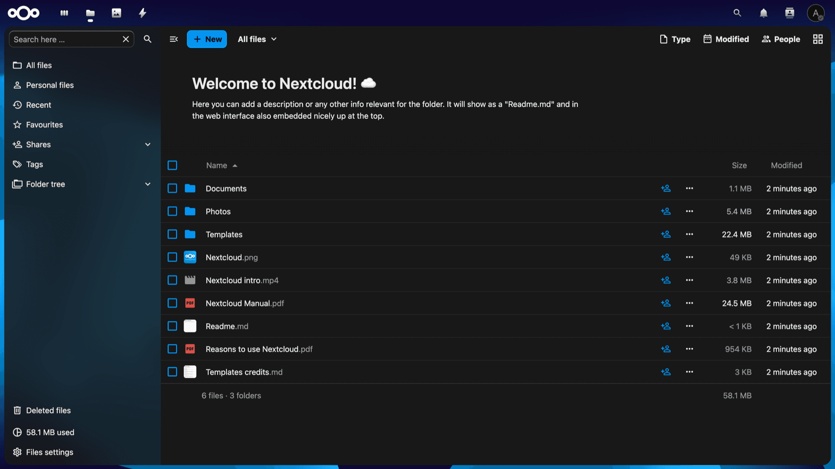835x469 pixels.
Task: Open actions menu for Reasons to use Nextcloud.pdf
Action: pyautogui.click(x=689, y=349)
